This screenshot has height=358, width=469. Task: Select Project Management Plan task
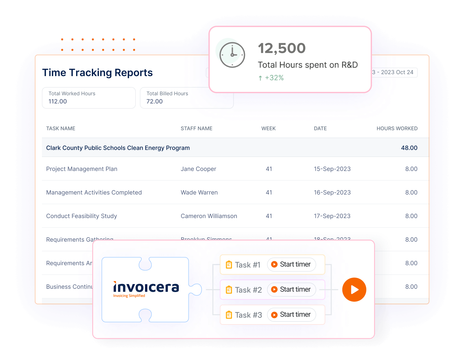tap(82, 169)
